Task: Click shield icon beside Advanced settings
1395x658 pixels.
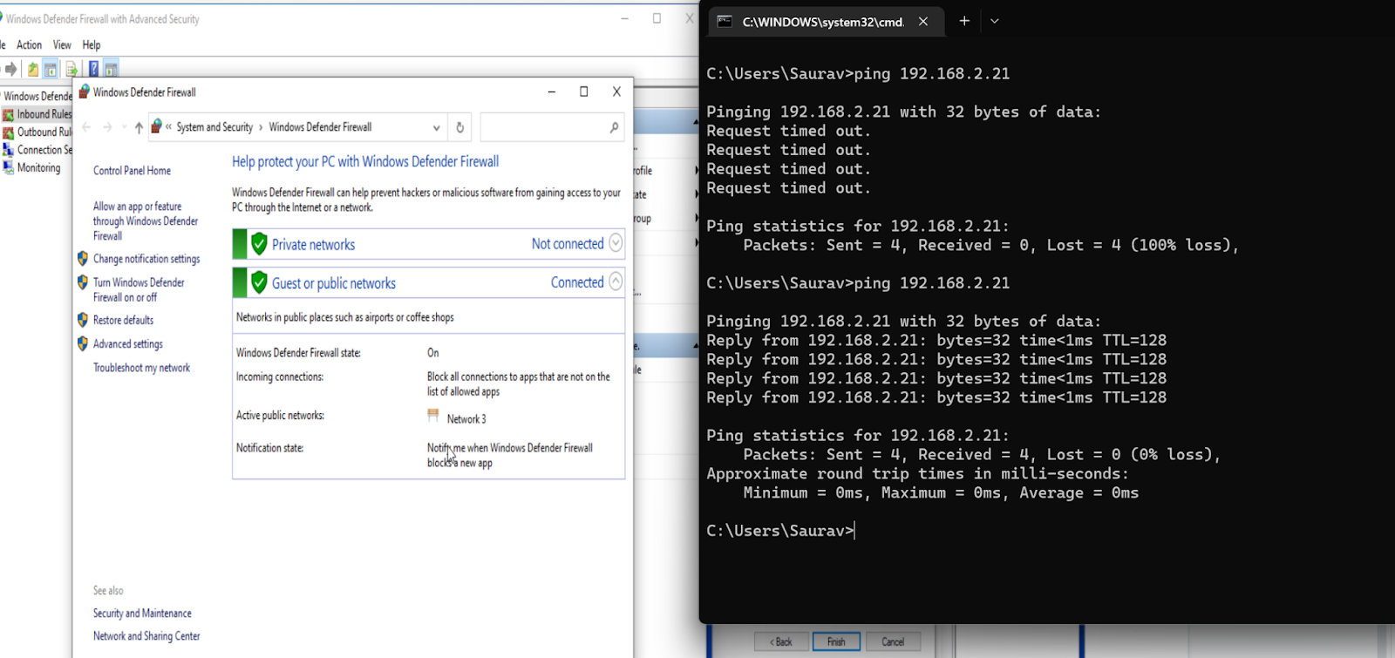Action: (x=83, y=343)
